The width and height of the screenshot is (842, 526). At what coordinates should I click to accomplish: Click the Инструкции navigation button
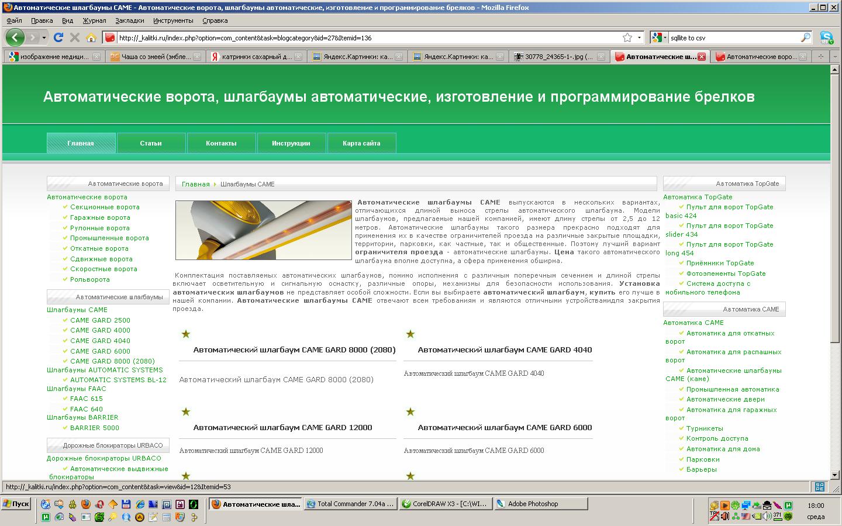tap(291, 143)
